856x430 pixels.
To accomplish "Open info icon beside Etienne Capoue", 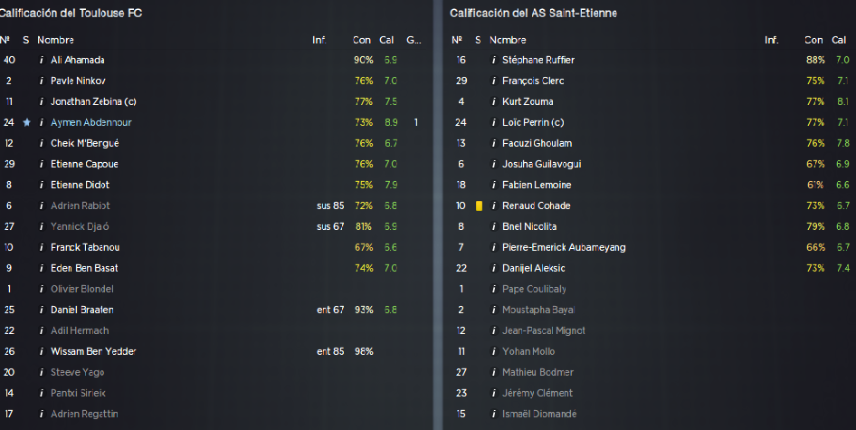I will [42, 164].
